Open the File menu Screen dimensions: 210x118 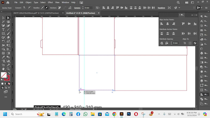coord(16,2)
